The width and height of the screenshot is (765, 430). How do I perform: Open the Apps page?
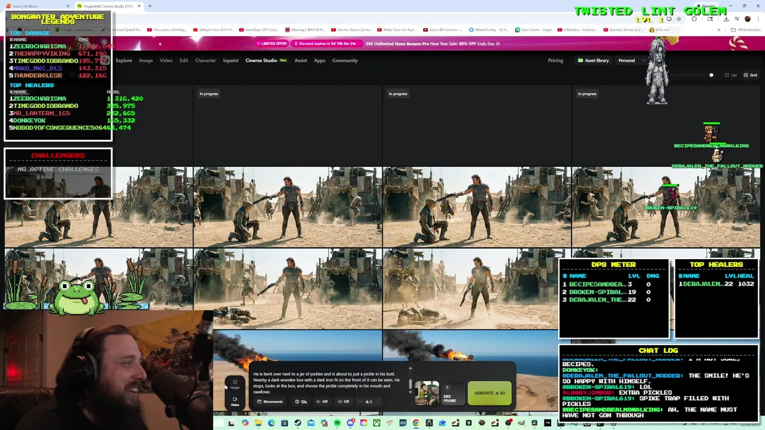tap(320, 60)
